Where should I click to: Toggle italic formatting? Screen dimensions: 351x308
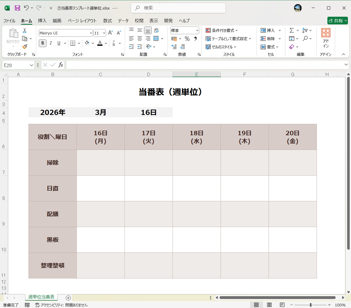click(x=51, y=43)
